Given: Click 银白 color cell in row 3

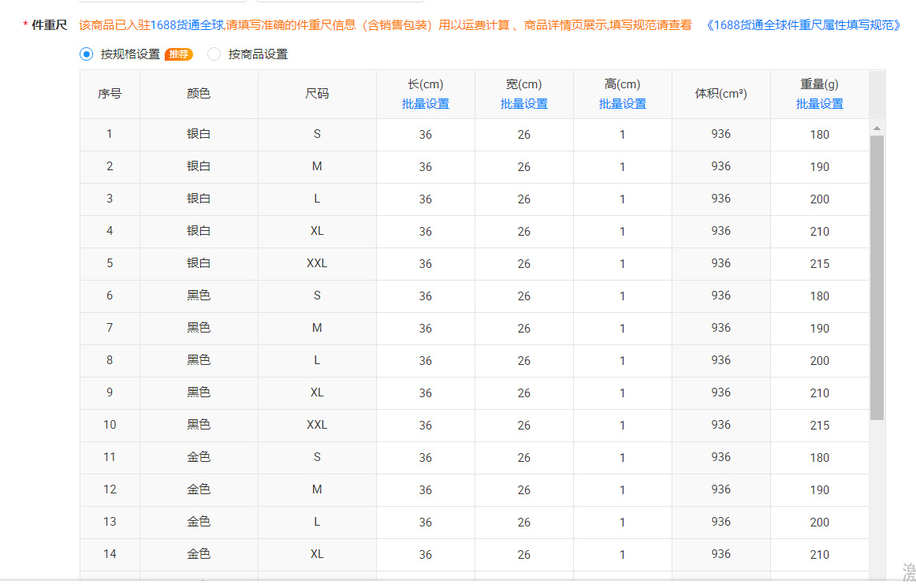Looking at the screenshot, I should pyautogui.click(x=199, y=199).
